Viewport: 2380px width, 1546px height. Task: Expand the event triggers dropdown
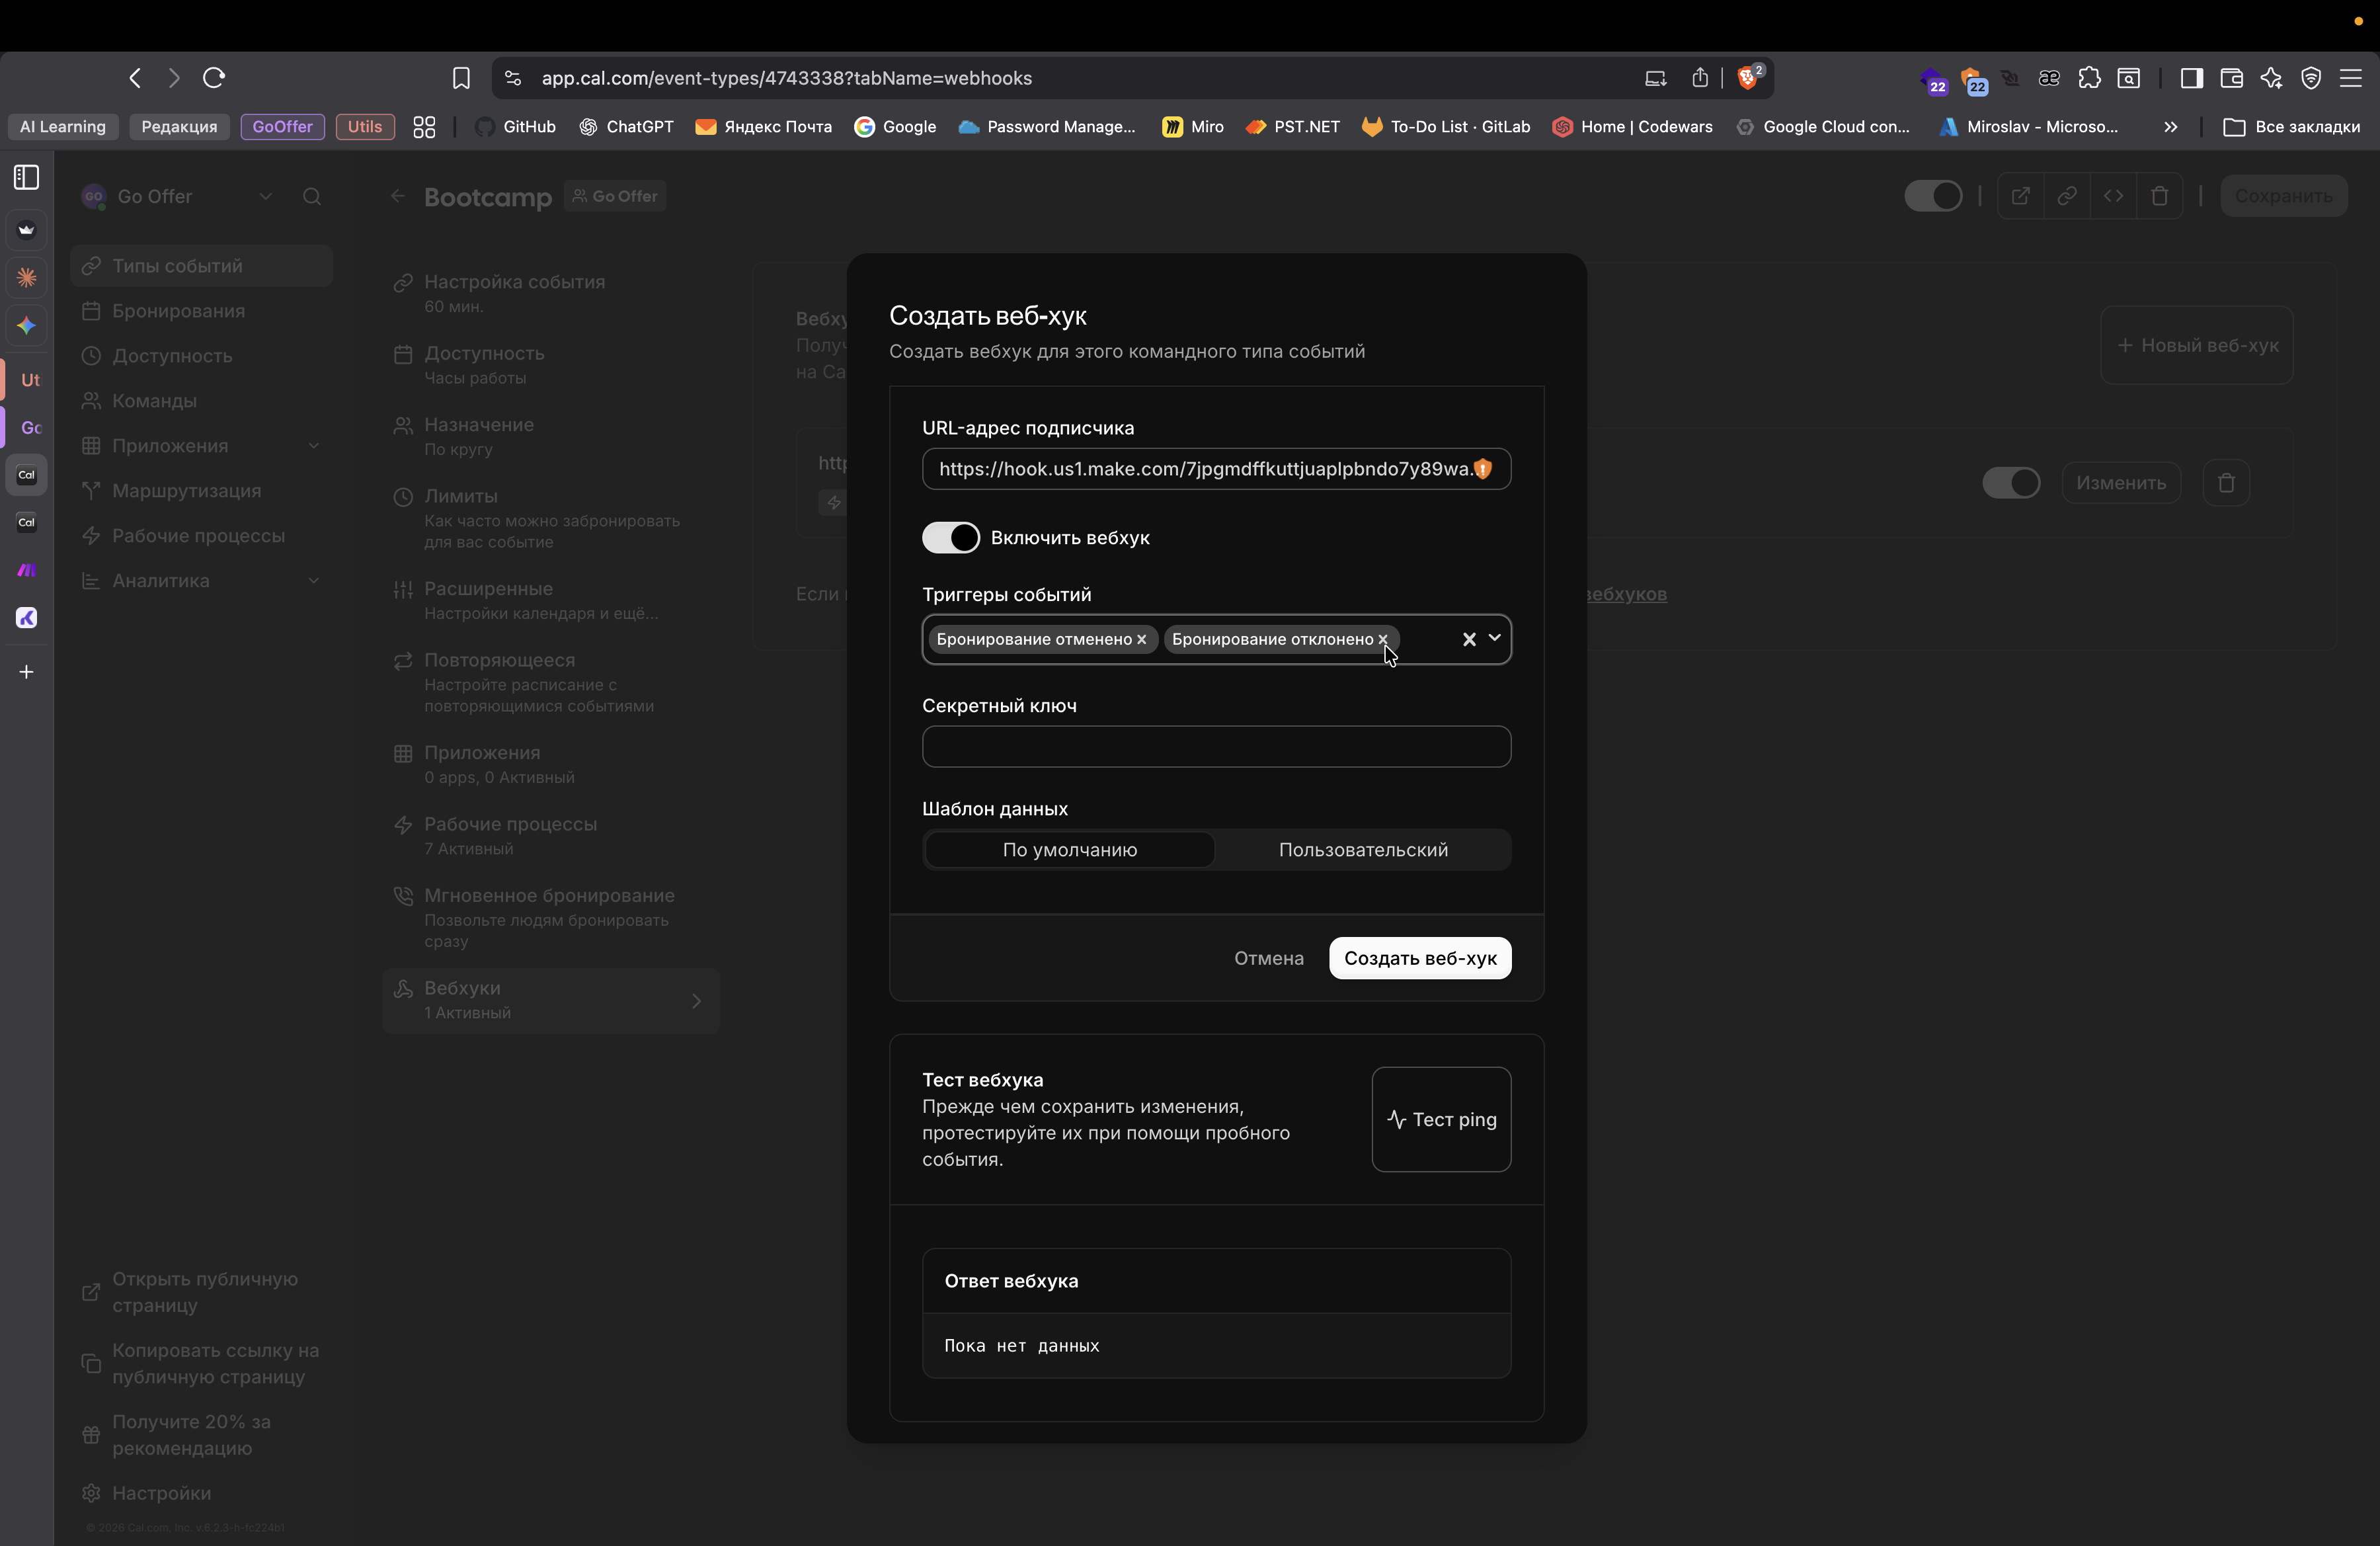[1495, 638]
